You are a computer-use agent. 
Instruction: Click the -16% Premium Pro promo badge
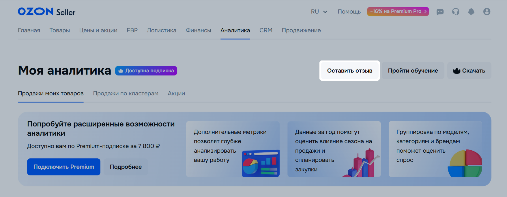tap(398, 12)
